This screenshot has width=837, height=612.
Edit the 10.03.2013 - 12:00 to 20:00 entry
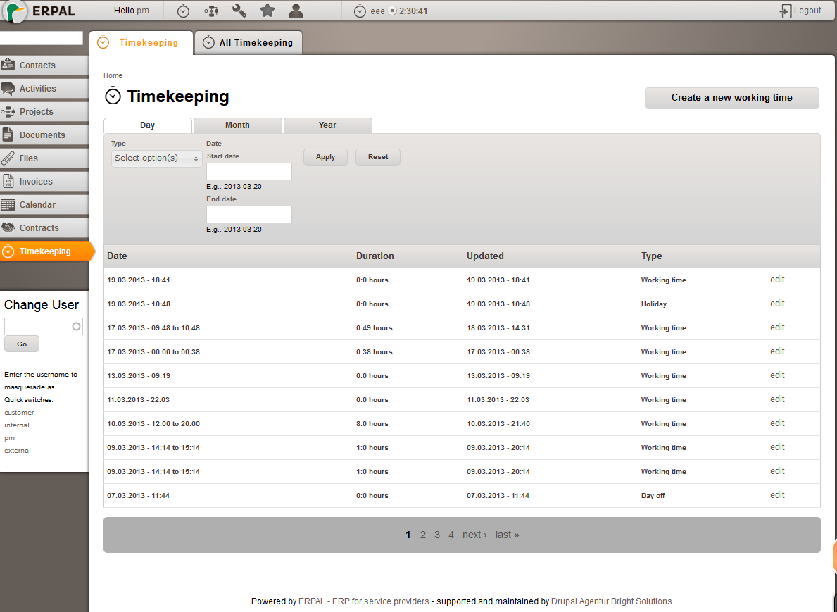(x=777, y=423)
